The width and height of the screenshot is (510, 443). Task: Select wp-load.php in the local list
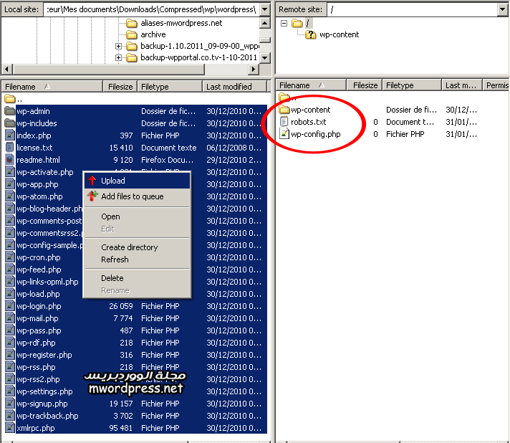(x=38, y=294)
